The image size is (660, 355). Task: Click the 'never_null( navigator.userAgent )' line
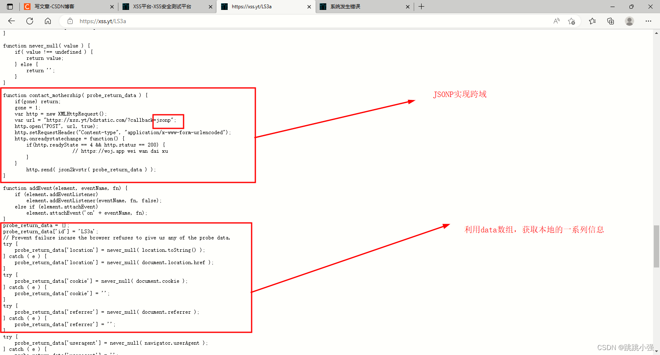[111, 343]
